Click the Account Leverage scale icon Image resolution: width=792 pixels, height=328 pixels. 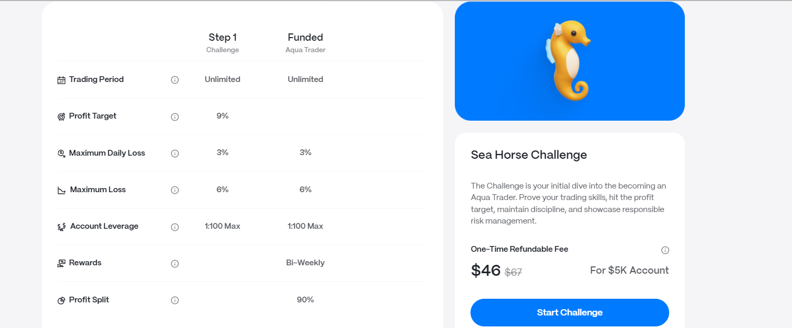pos(62,227)
